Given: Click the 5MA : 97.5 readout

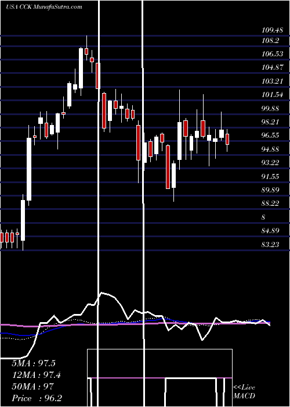Looking at the screenshot, I should point(34,363).
